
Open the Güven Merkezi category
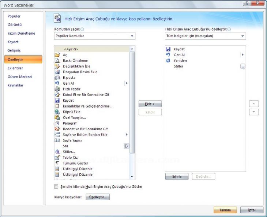pos(20,77)
